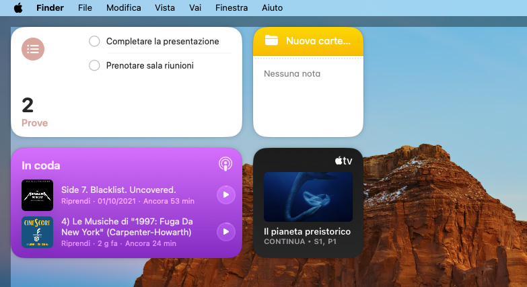Click 'Riprendi · 01/10/2021 · Ancora 53 min'
This screenshot has height=287, width=527.
128,201
